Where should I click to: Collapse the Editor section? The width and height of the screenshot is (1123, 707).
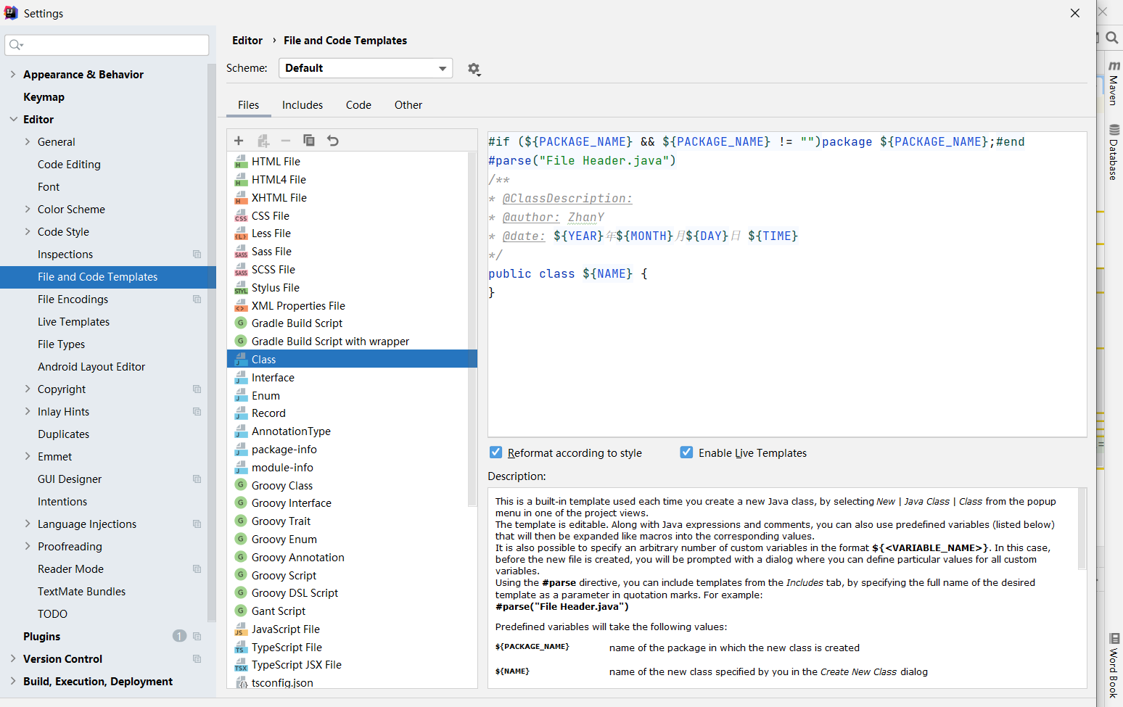[x=13, y=119]
